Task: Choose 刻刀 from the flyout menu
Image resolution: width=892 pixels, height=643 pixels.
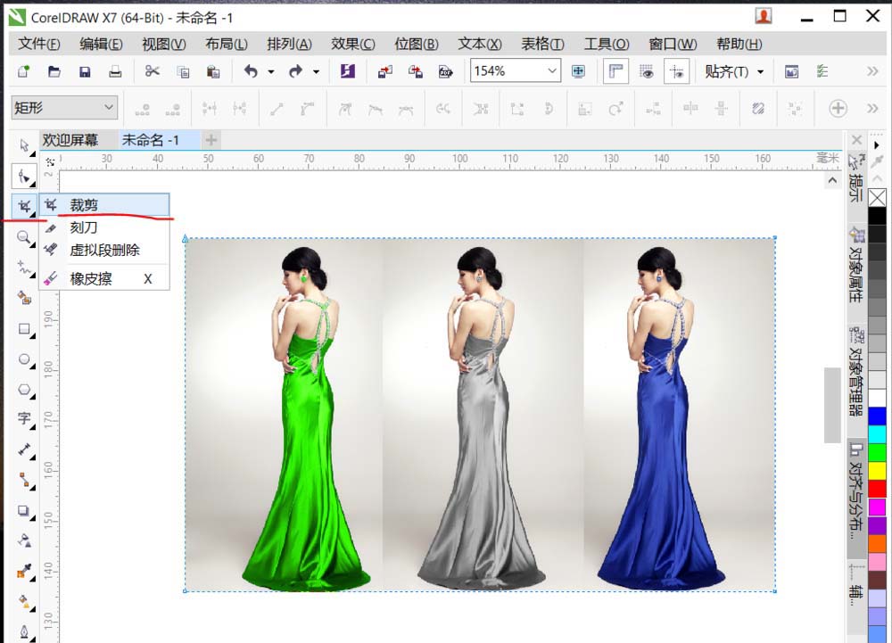Action: (x=84, y=227)
